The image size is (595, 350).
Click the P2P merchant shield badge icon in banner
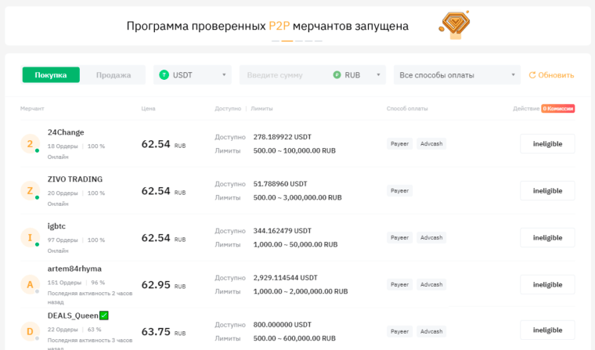tap(453, 25)
